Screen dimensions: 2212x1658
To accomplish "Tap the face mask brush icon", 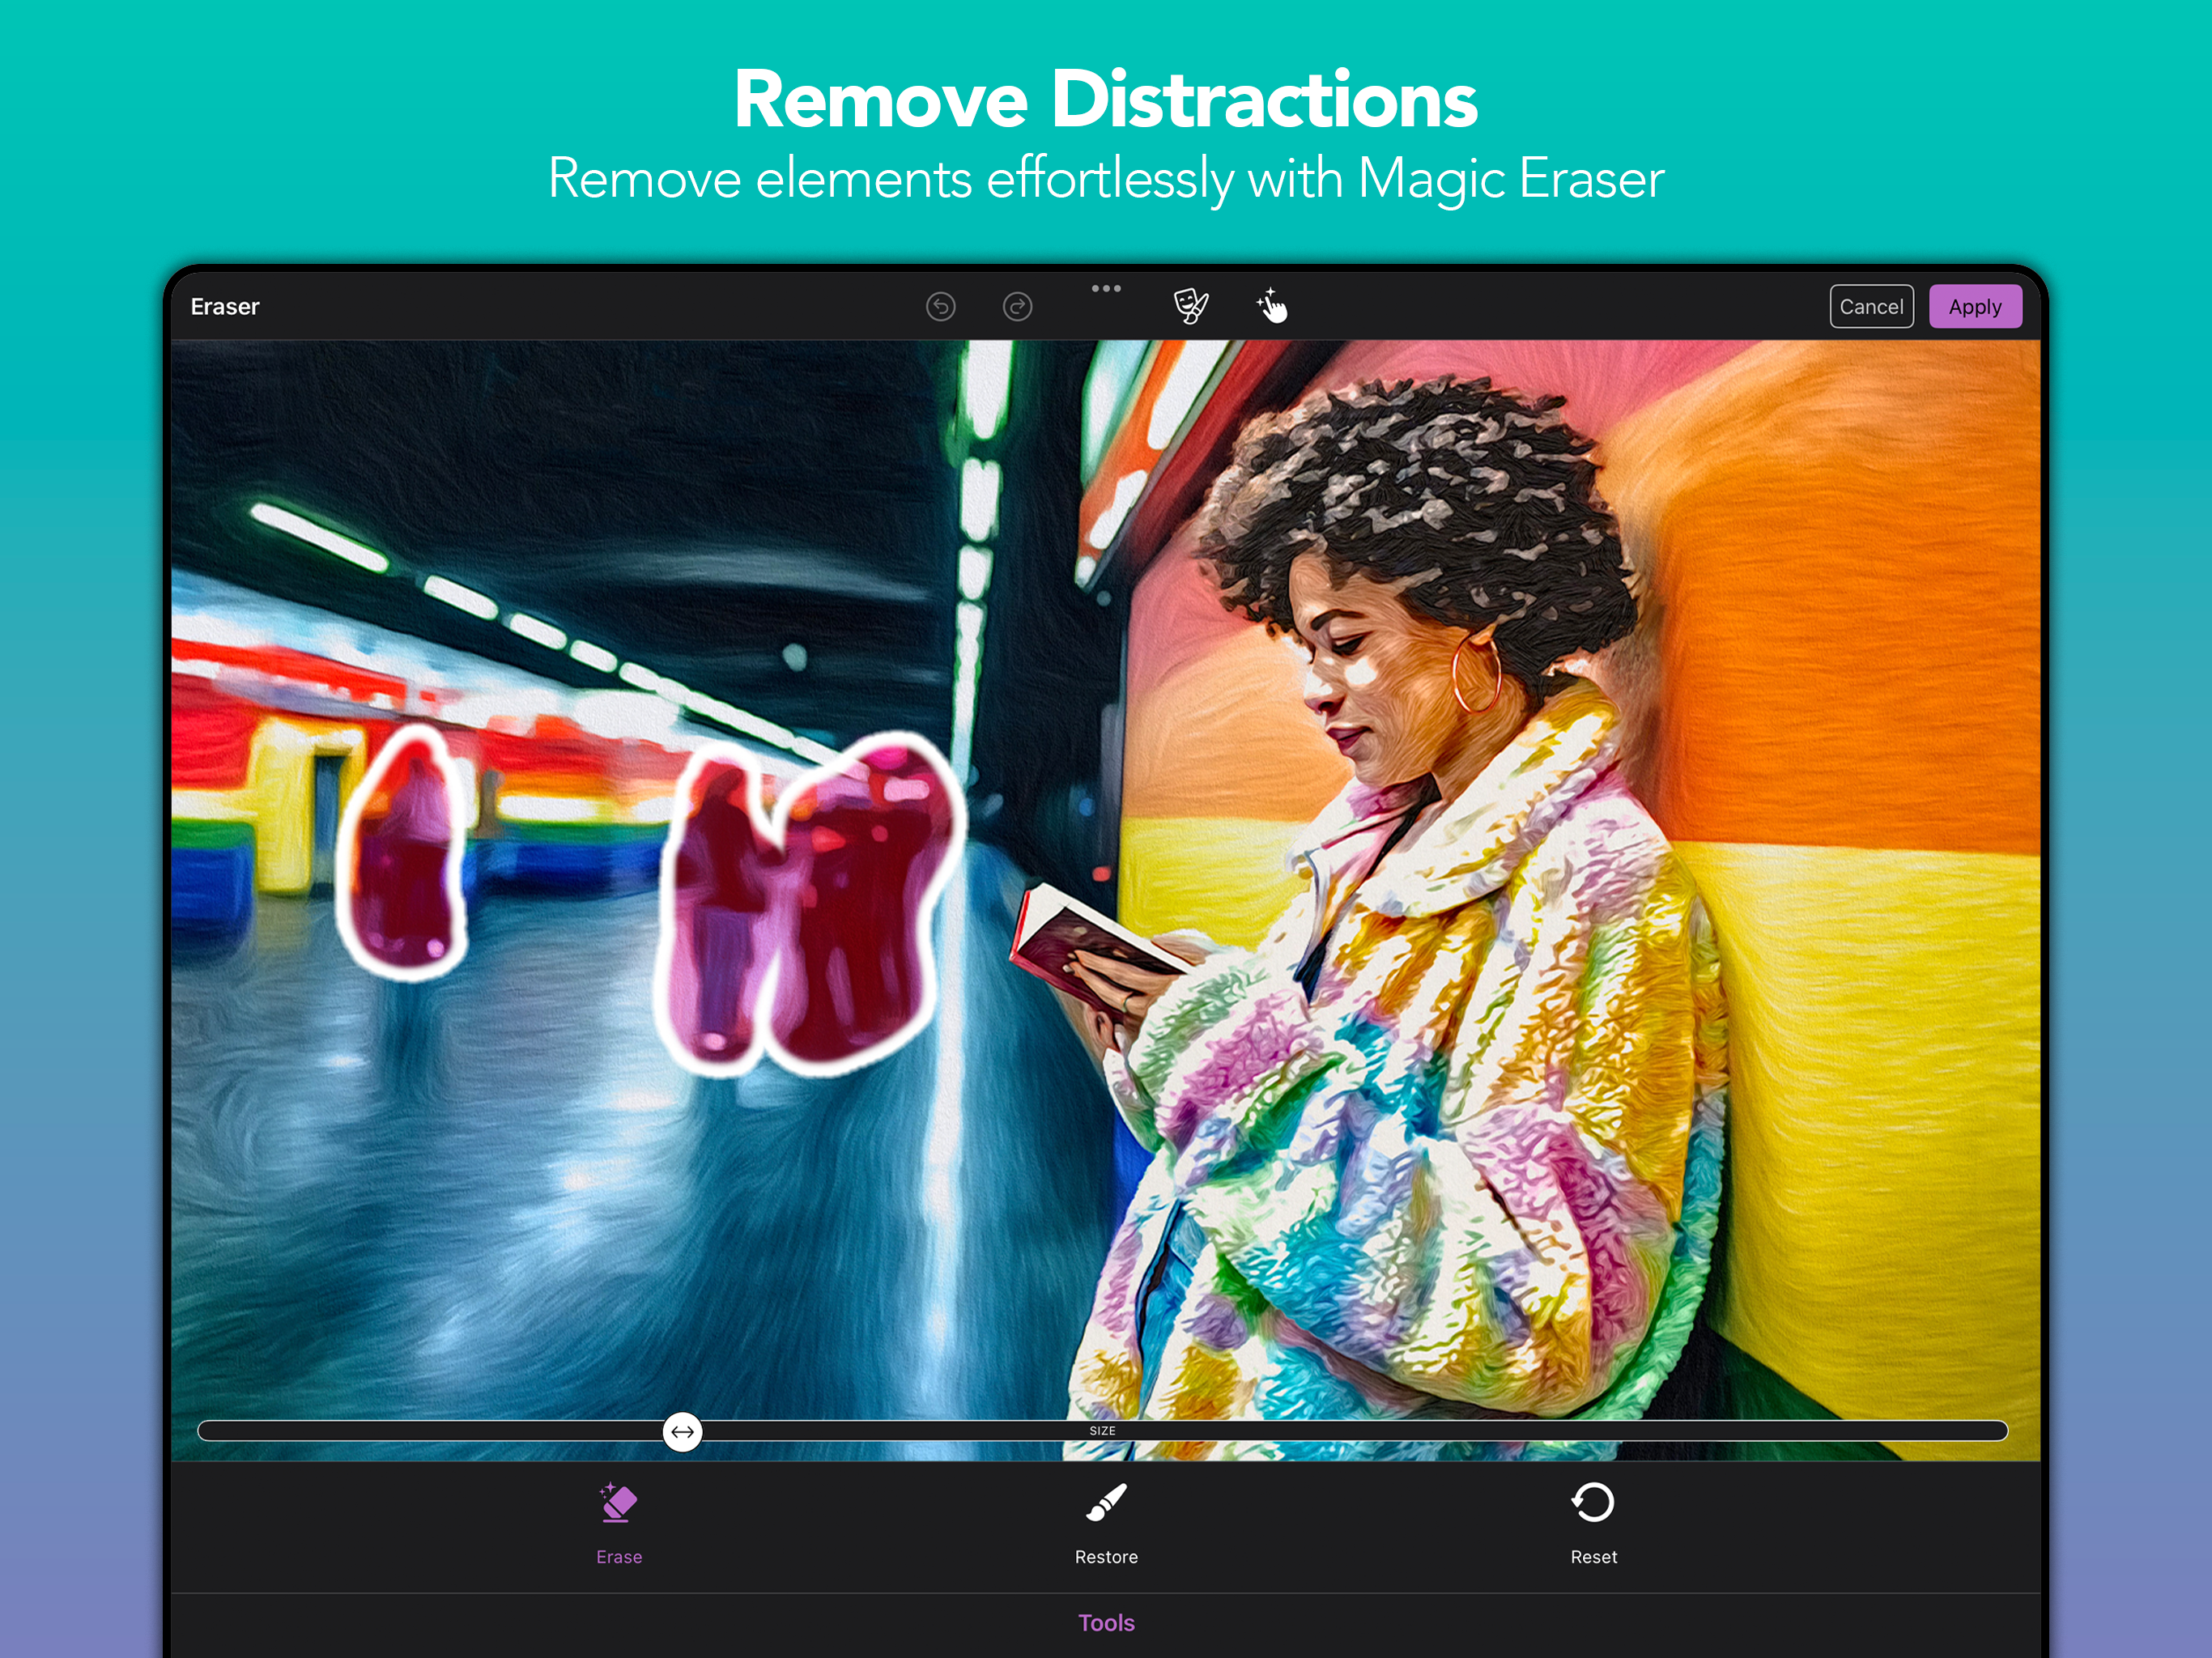I will tap(1190, 306).
